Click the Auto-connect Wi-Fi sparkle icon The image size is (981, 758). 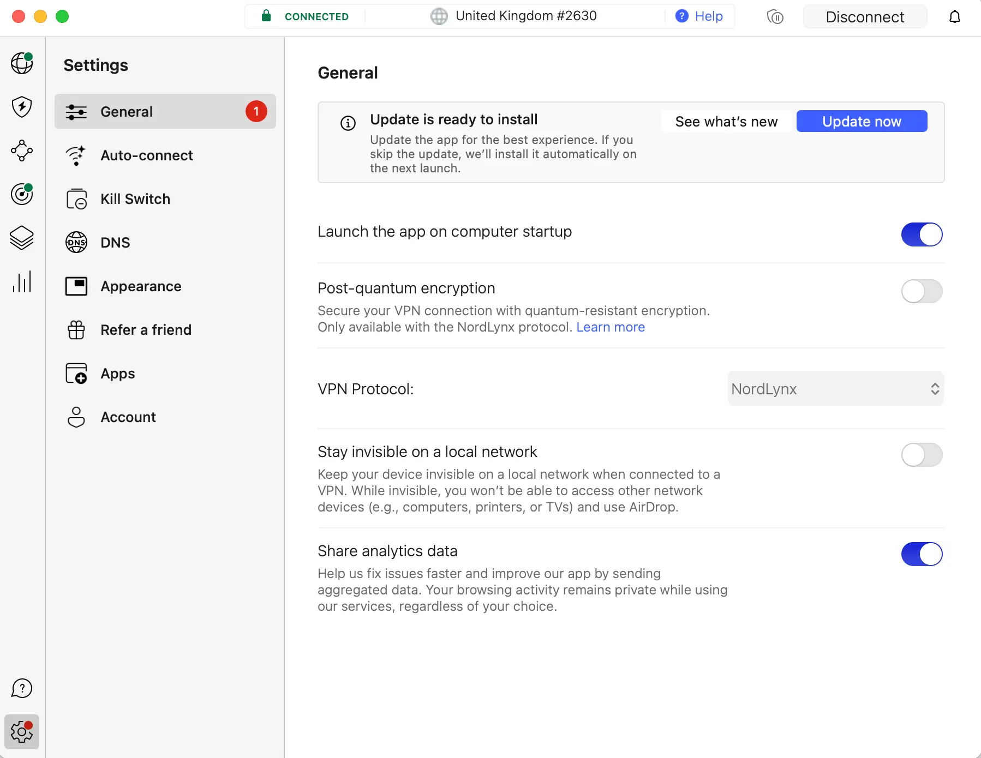coord(76,155)
